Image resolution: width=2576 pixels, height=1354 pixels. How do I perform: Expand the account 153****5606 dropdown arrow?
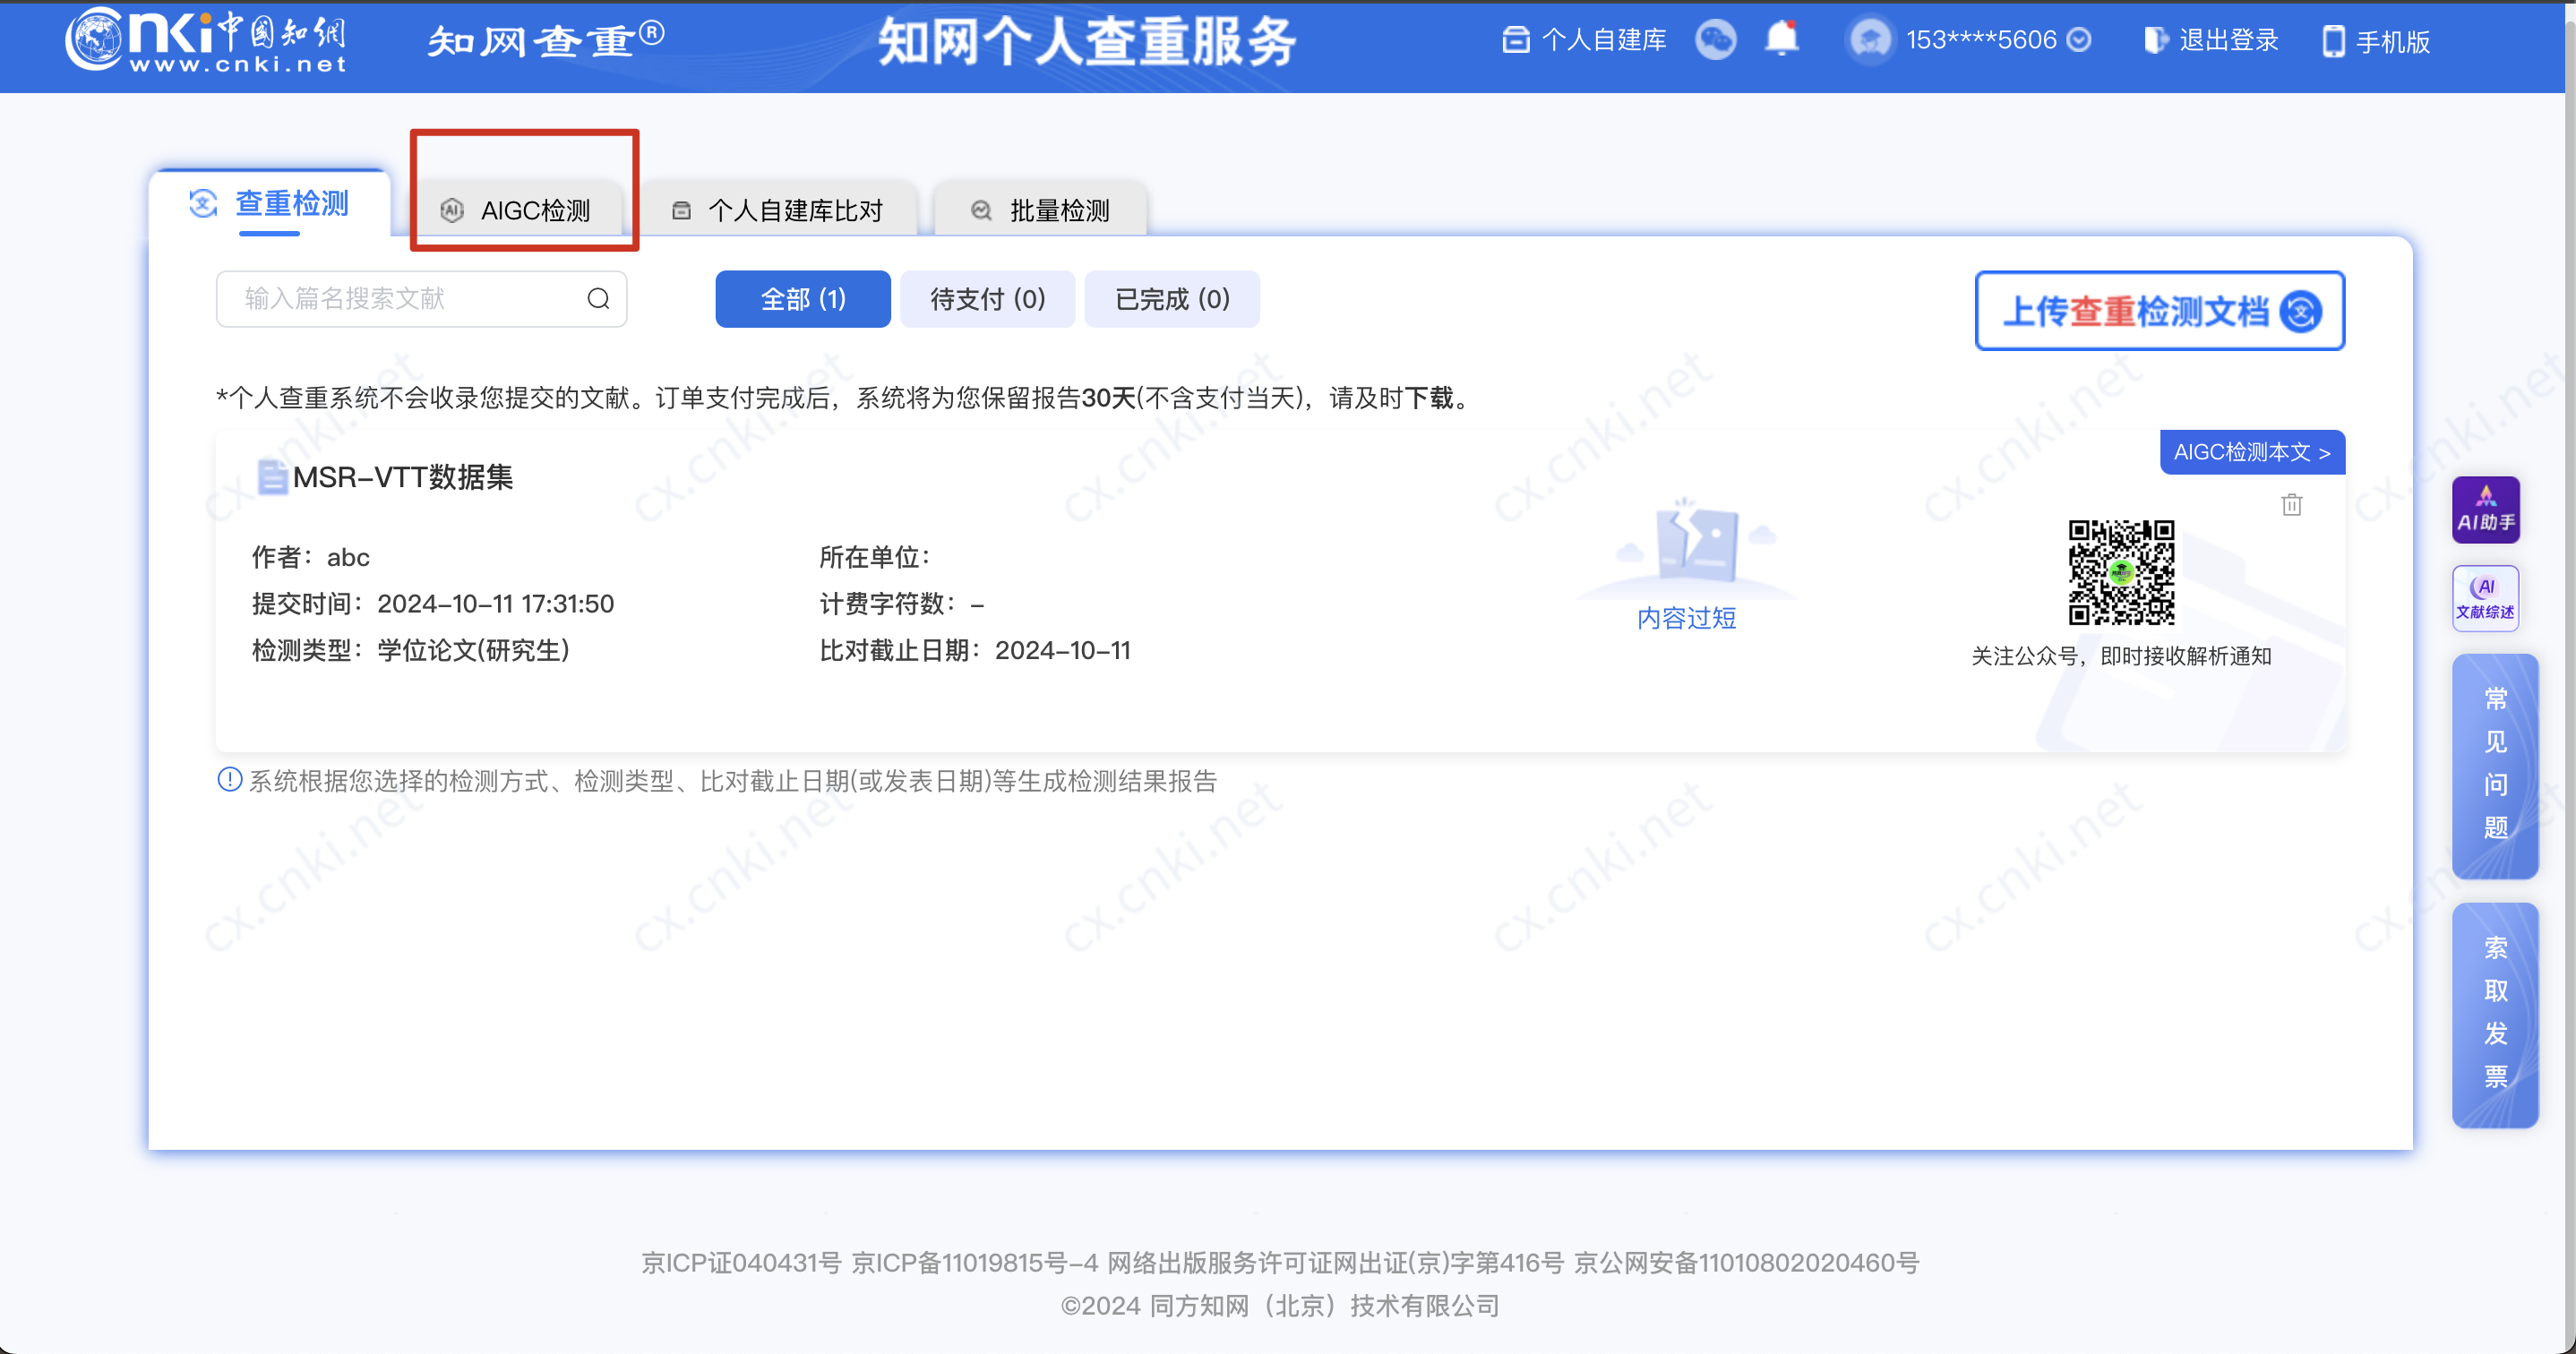(2079, 40)
